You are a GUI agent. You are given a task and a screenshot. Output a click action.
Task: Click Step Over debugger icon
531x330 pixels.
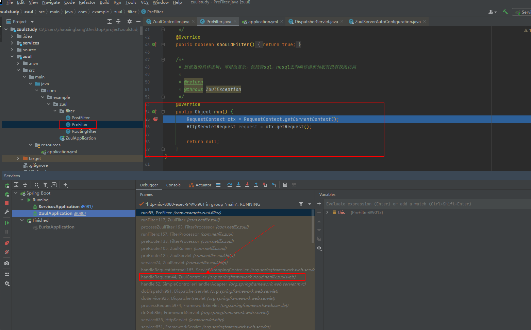pos(230,185)
